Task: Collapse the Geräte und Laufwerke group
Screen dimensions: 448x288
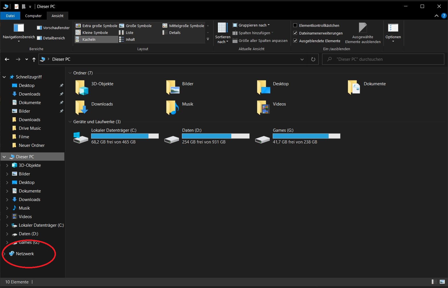Action: tap(70, 122)
